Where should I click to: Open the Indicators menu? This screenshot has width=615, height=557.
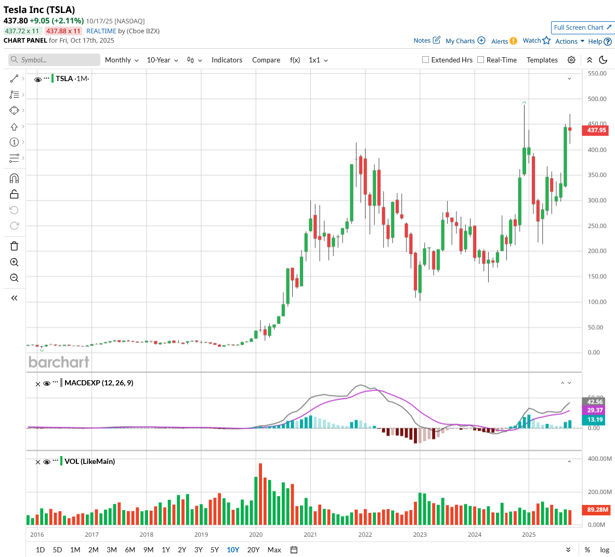pos(227,60)
